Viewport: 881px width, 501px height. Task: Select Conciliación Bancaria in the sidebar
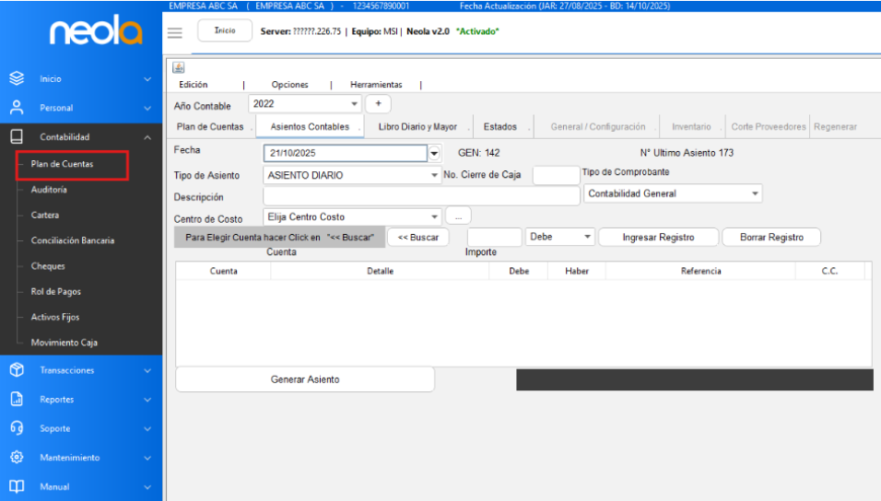[73, 240]
